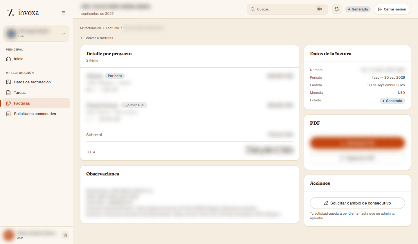Image resolution: width=418 pixels, height=244 pixels.
Task: Open the notifications bell
Action: point(336,9)
